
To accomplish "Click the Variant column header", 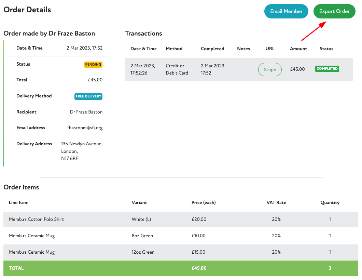I will pyautogui.click(x=139, y=202).
